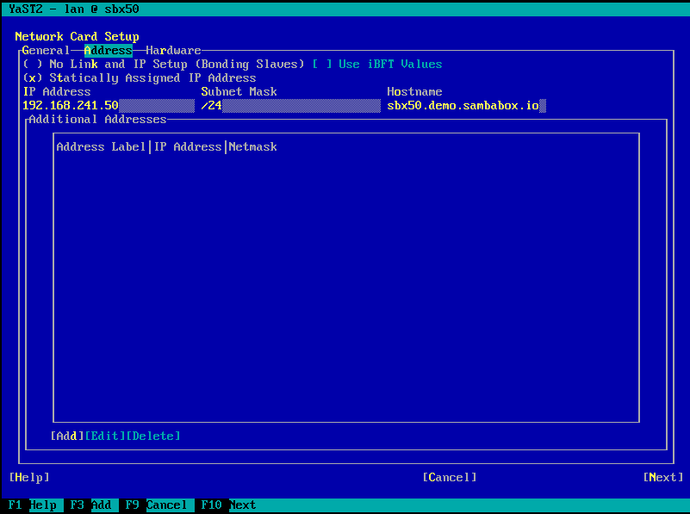Click the Subnet Mask input field
This screenshot has width=690, height=514.
coord(290,106)
